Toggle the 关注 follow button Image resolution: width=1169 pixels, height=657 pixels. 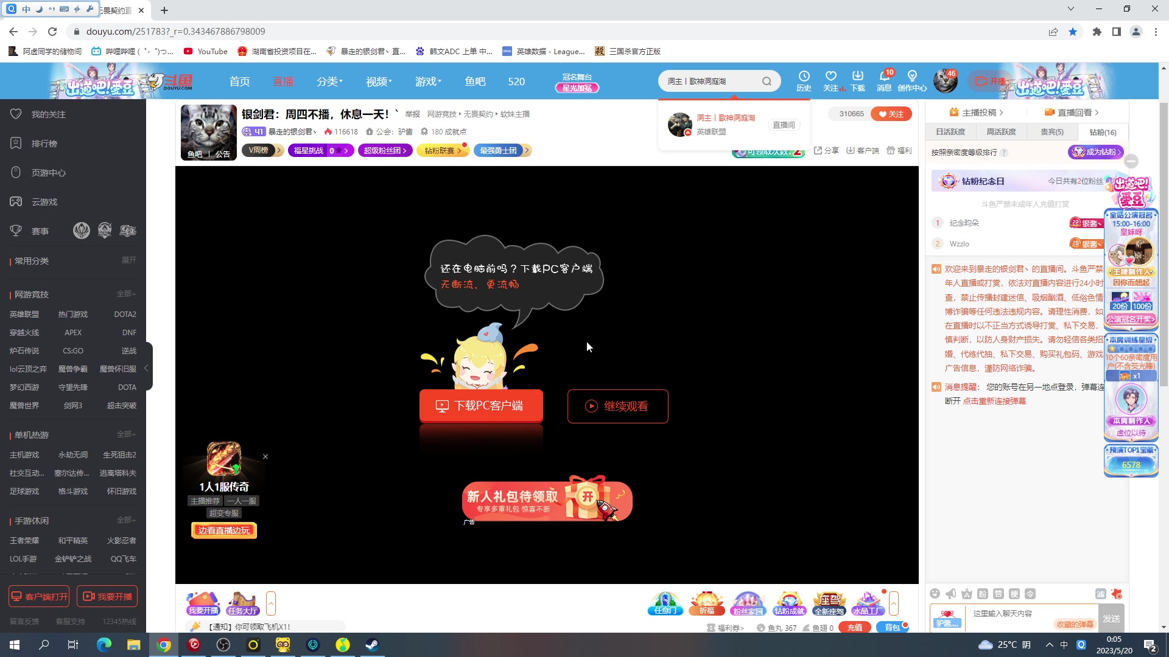[x=891, y=114]
